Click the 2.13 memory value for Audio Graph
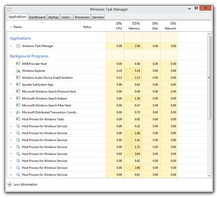Image resolution: width=217 pixels, height=198 pixels. click(x=137, y=77)
